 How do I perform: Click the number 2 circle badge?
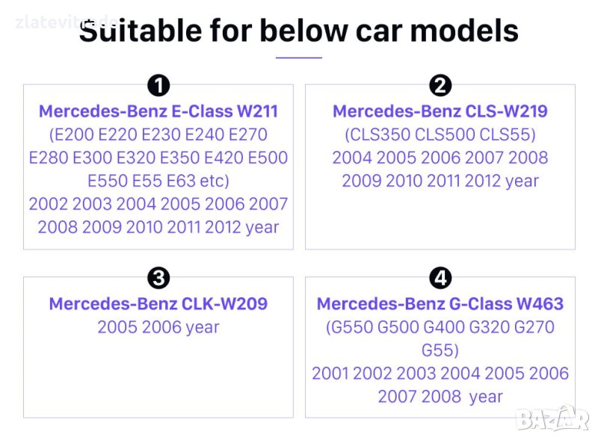[441, 86]
